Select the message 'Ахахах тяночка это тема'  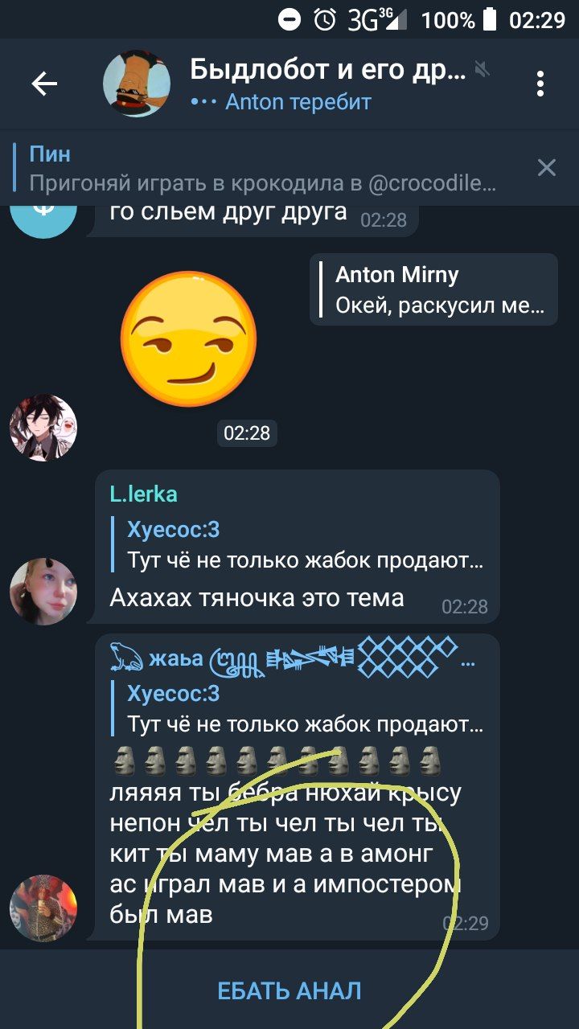click(293, 545)
